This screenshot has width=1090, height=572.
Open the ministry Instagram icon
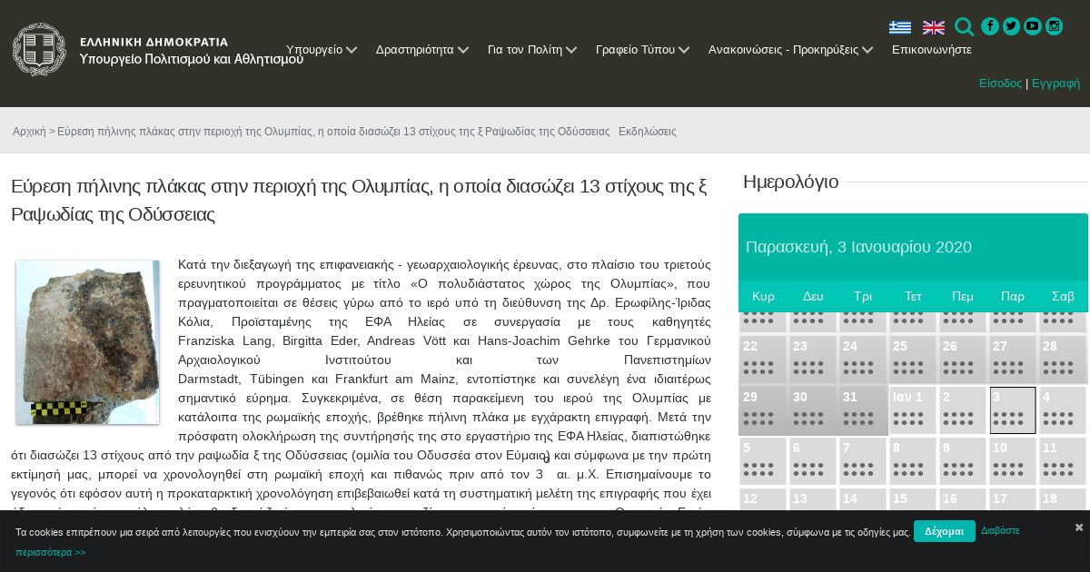1055,26
